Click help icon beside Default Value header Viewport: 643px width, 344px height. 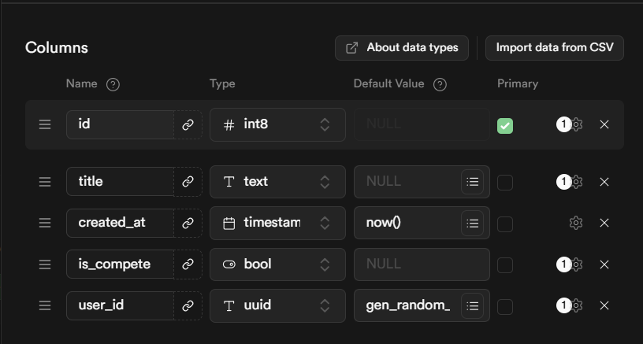pos(440,84)
